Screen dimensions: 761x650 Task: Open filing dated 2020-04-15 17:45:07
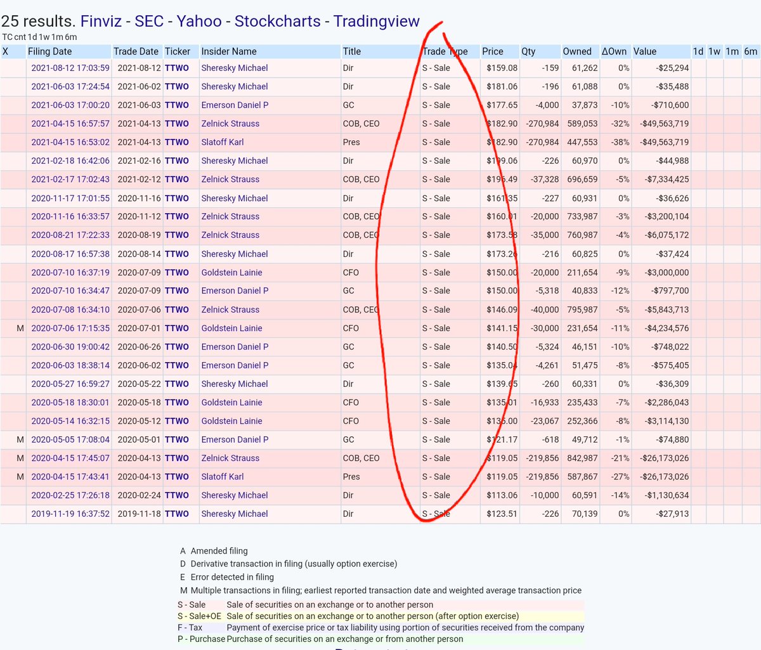point(70,458)
